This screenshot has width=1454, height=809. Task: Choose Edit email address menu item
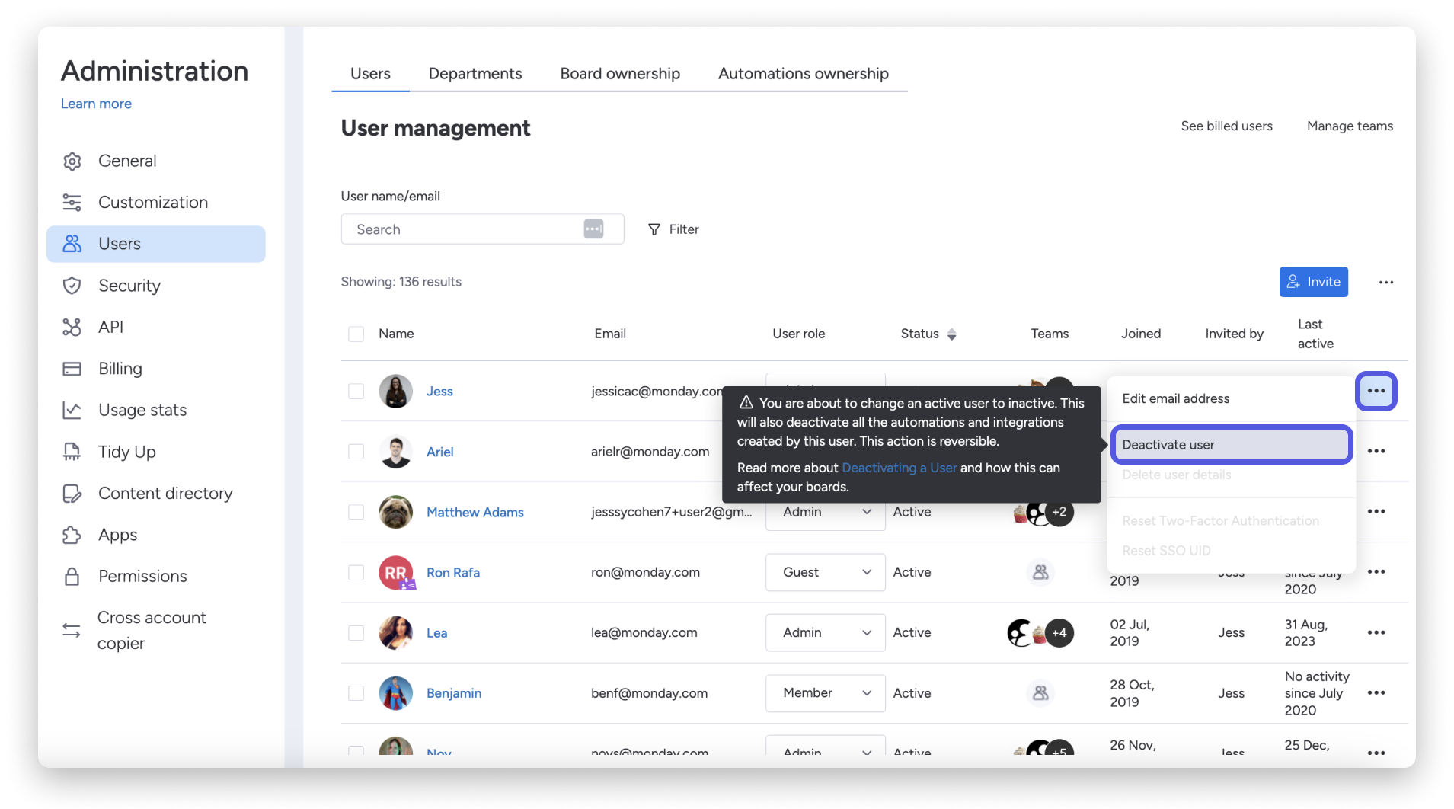(x=1175, y=398)
